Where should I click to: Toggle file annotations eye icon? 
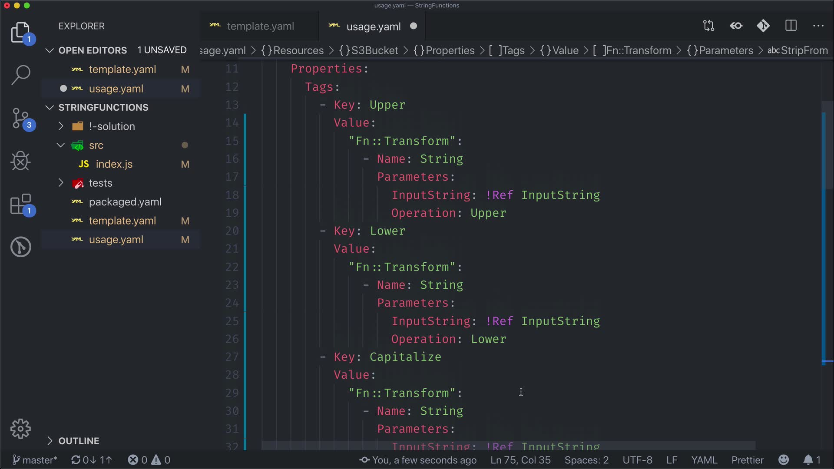click(736, 26)
